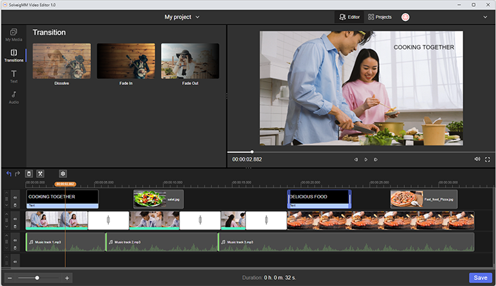Open the Audio panel in sidebar
This screenshot has width=496, height=286.
point(14,97)
